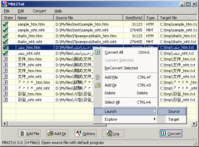Click the state check icon for Файл_htm.htm
Image resolution: width=199 pixels, height=147 pixels.
click(6, 36)
